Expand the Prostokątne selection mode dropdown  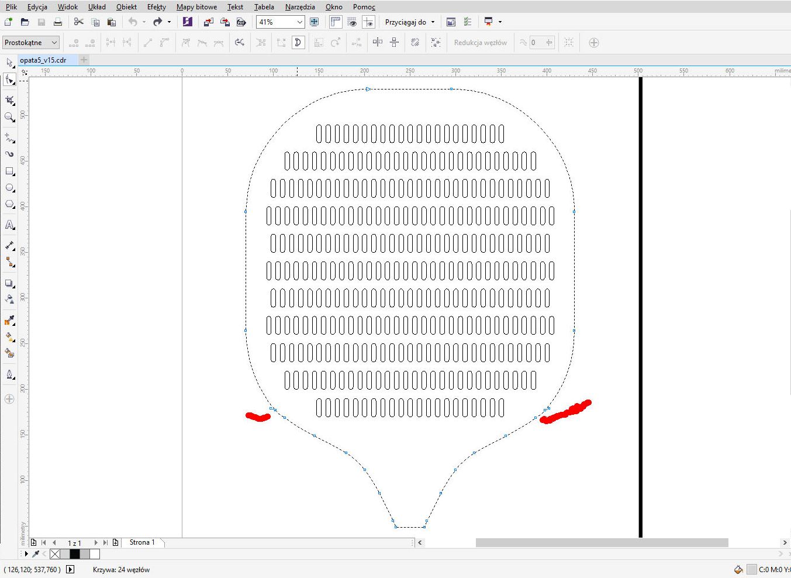click(x=54, y=43)
